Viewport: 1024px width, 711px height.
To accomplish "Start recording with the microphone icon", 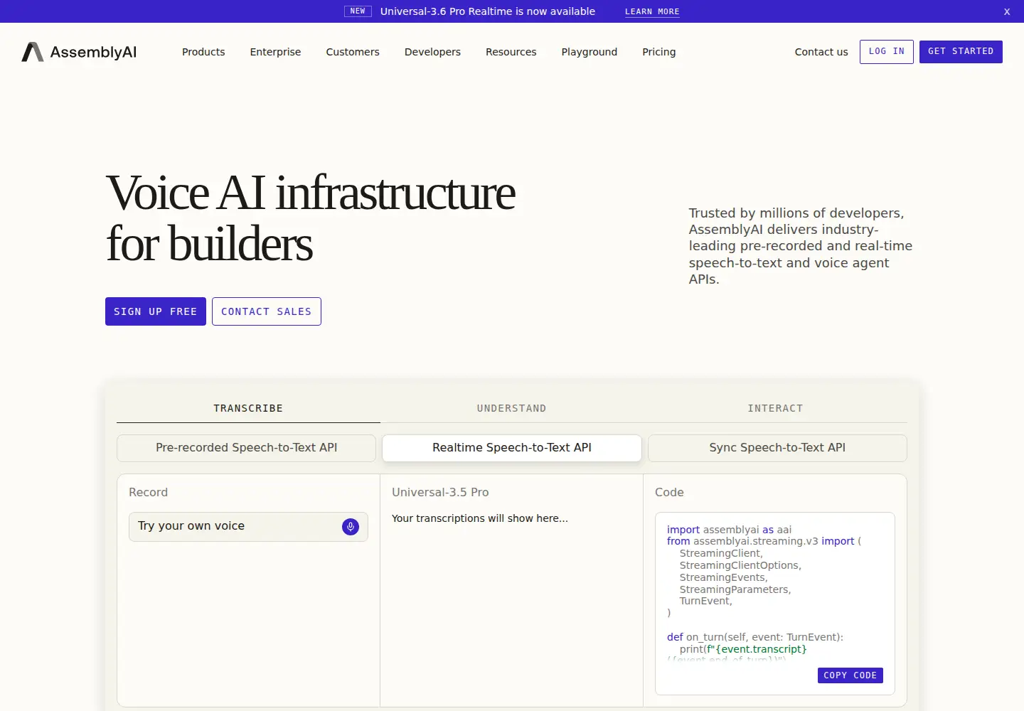I will click(351, 527).
